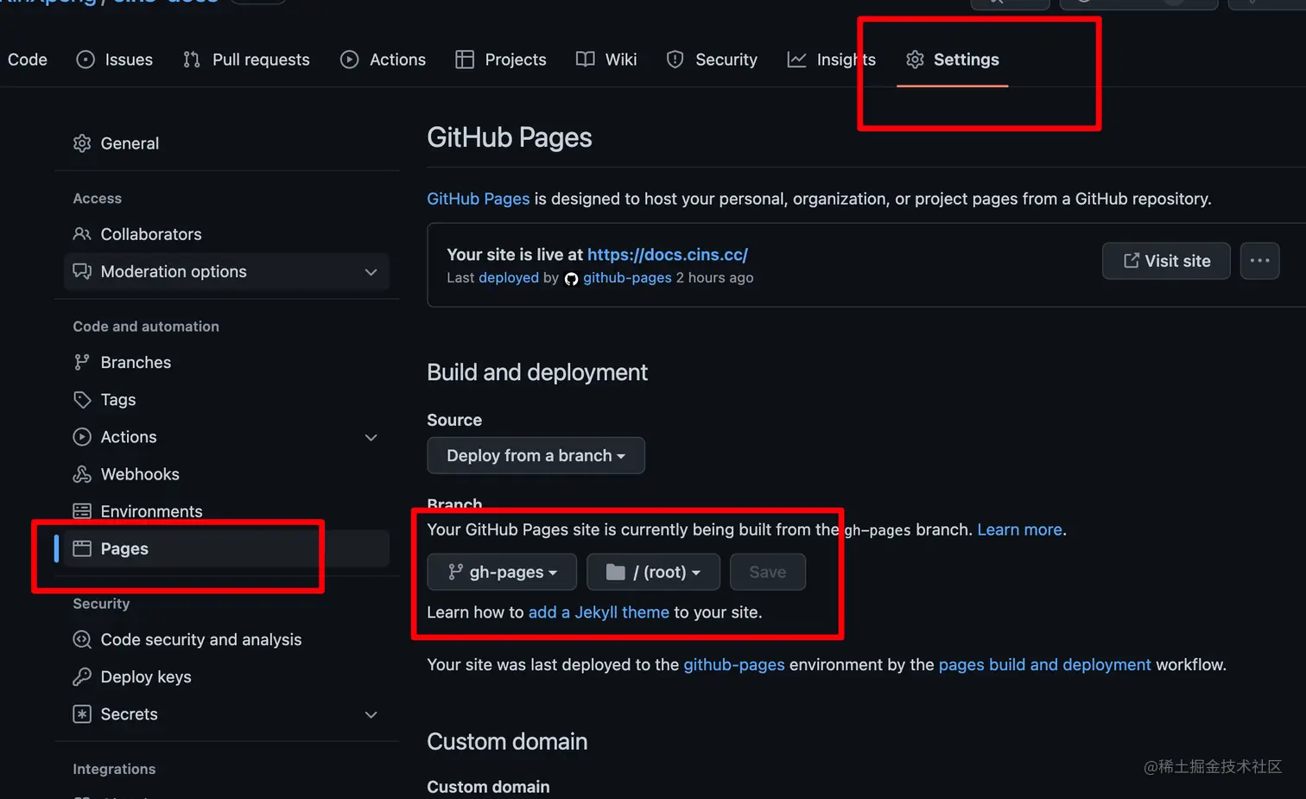
Task: Open the gh-pages branch selector dropdown
Action: point(502,573)
